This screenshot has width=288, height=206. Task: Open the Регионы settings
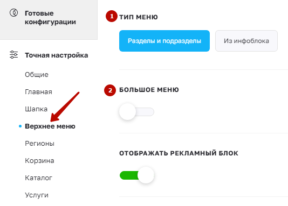(39, 144)
